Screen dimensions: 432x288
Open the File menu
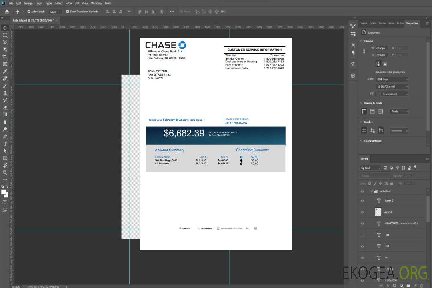point(11,3)
